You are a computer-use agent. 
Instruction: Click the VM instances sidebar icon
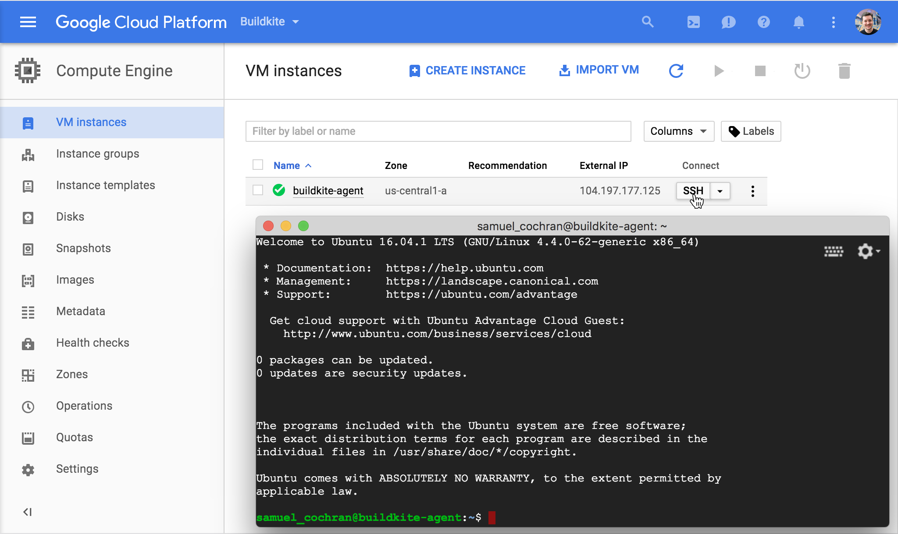coord(28,123)
